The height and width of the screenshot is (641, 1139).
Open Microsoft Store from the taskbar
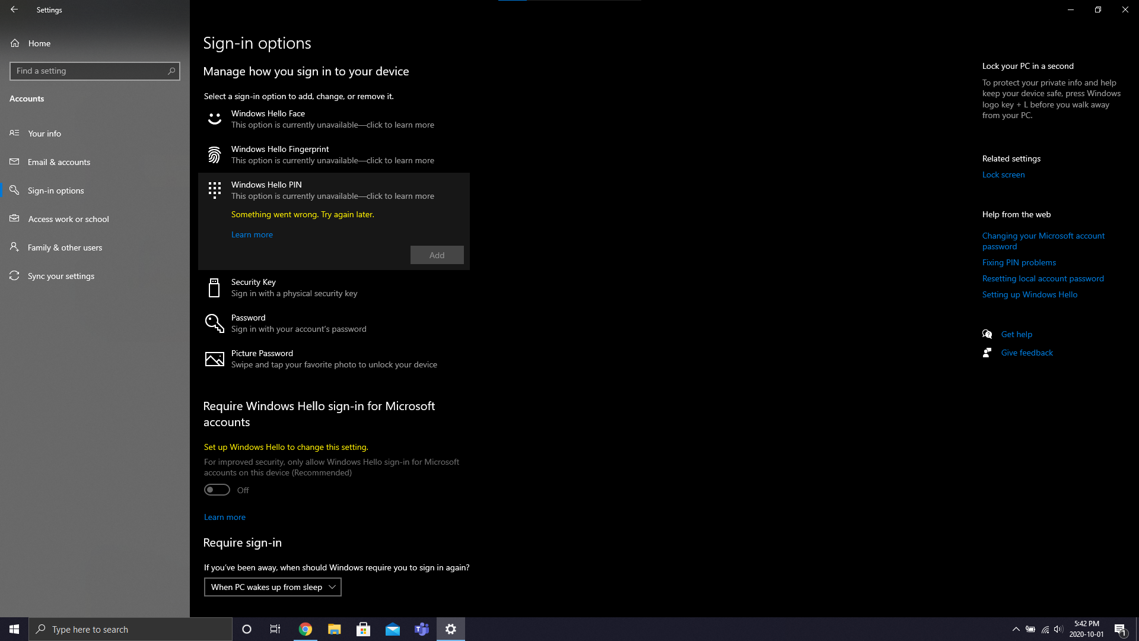point(364,629)
